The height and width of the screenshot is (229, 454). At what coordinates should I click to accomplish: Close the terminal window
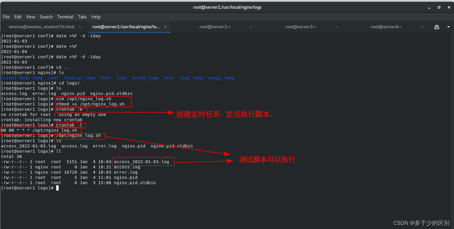449,7
